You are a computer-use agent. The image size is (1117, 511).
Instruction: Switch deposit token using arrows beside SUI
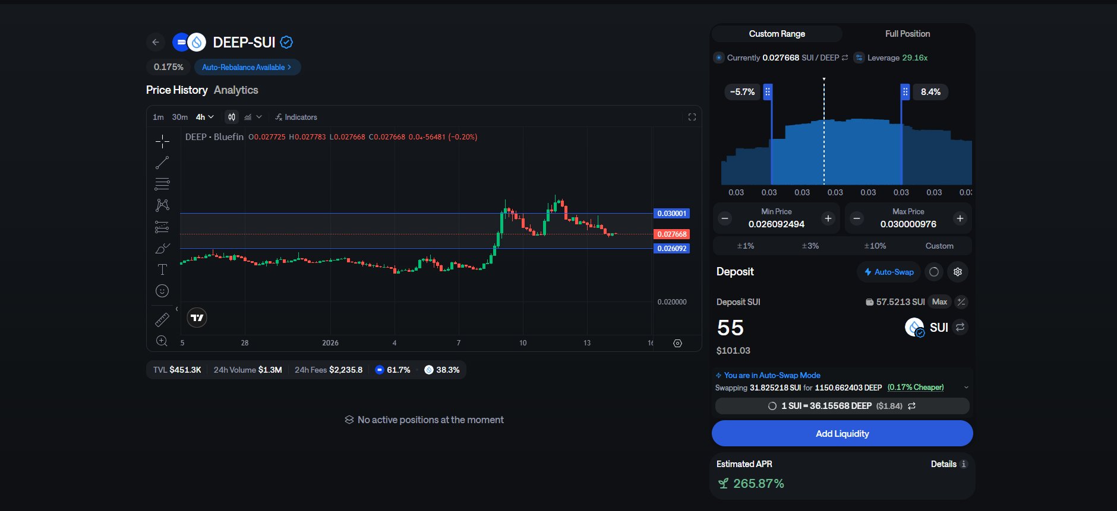click(x=960, y=327)
